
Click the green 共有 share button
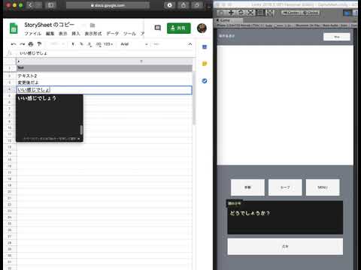179,28
